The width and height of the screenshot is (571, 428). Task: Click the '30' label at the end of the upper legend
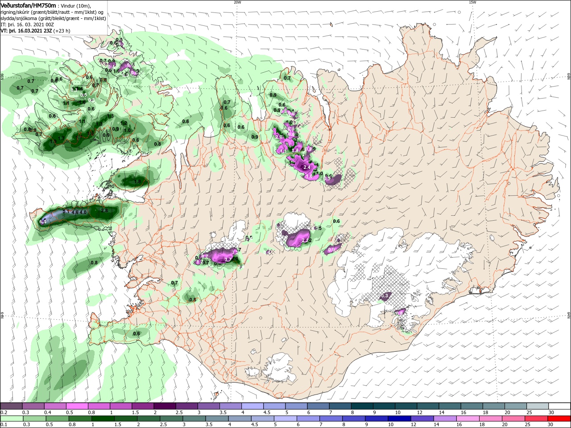[x=551, y=412]
